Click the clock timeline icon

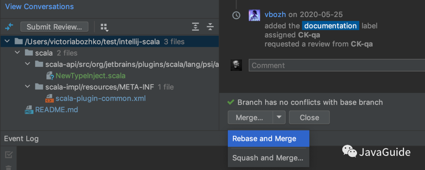pyautogui.click(x=236, y=15)
